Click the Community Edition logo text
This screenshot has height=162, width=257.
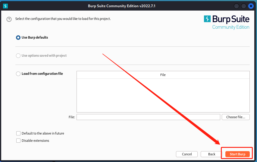coord(231,27)
